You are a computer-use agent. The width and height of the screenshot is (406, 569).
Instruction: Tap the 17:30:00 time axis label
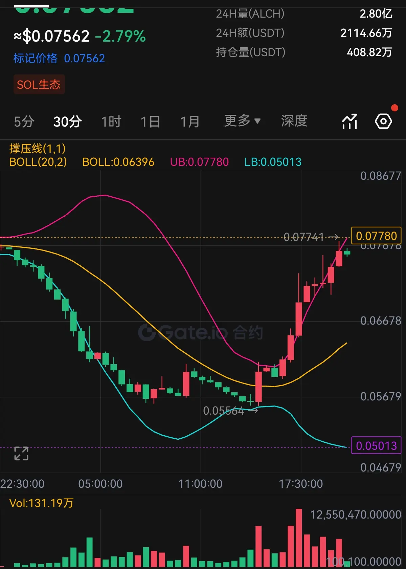tap(301, 484)
